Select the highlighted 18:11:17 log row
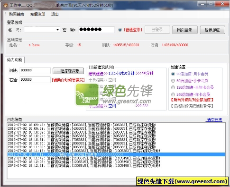 coord(116,154)
